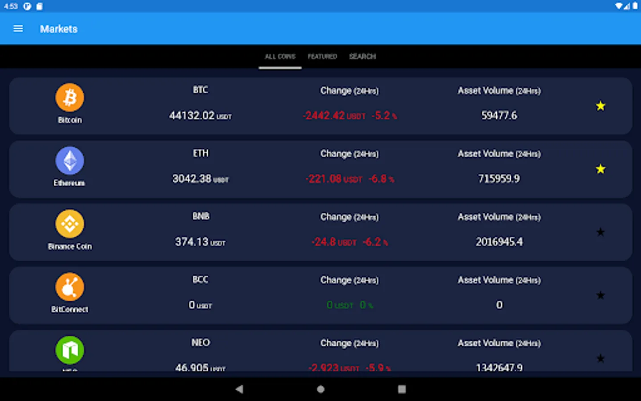Tap Ethereum asset volume 715959.9

tap(499, 179)
